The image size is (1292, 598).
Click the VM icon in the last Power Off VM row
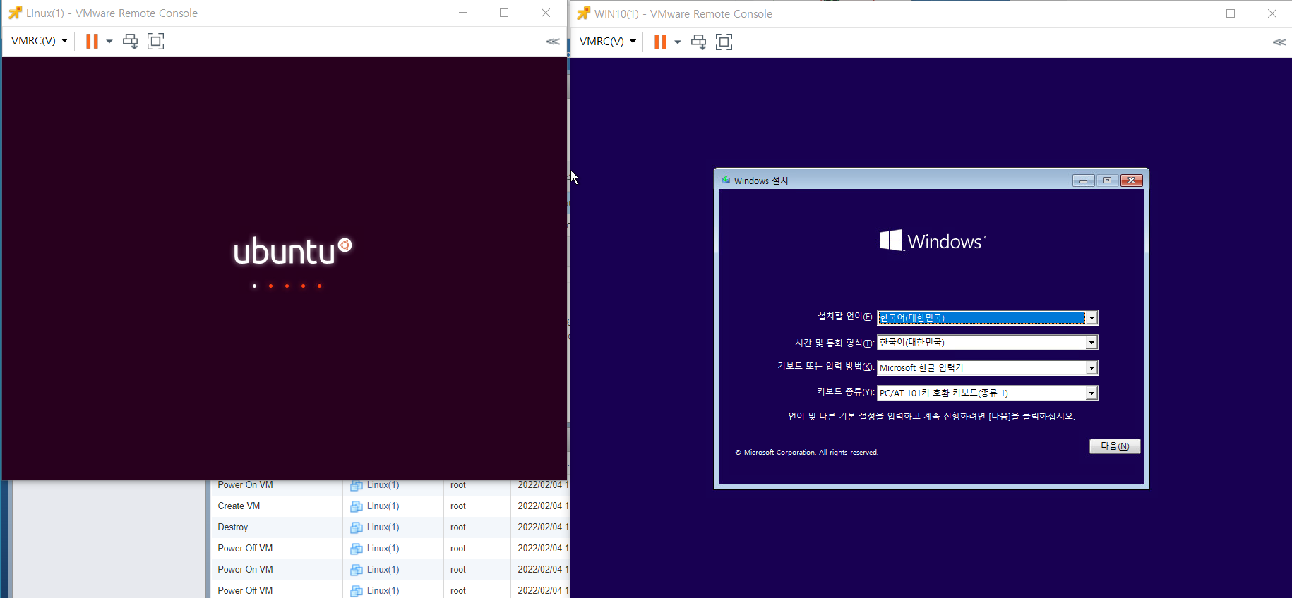(x=357, y=591)
